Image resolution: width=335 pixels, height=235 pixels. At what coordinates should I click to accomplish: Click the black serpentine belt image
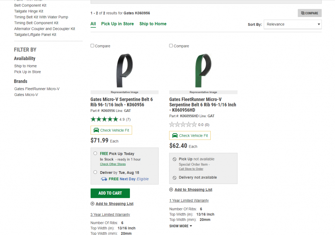(x=125, y=71)
